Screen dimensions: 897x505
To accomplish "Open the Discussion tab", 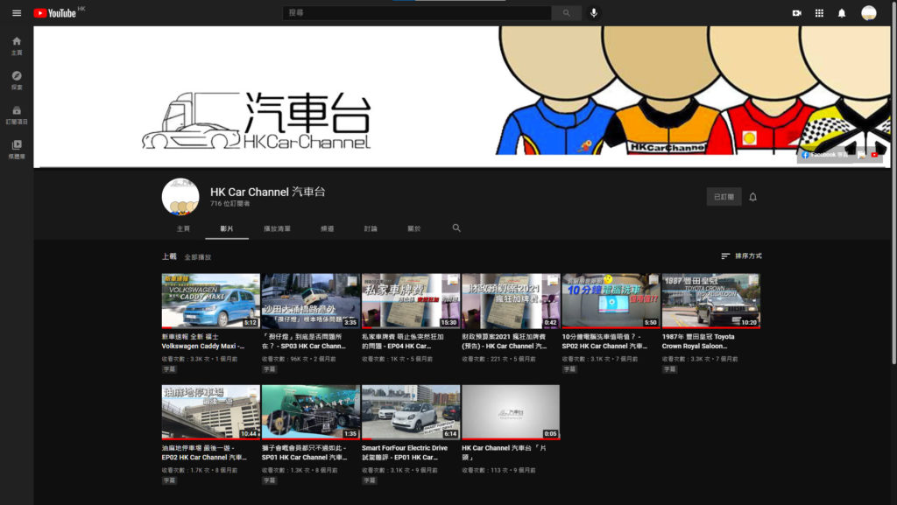I will point(371,228).
